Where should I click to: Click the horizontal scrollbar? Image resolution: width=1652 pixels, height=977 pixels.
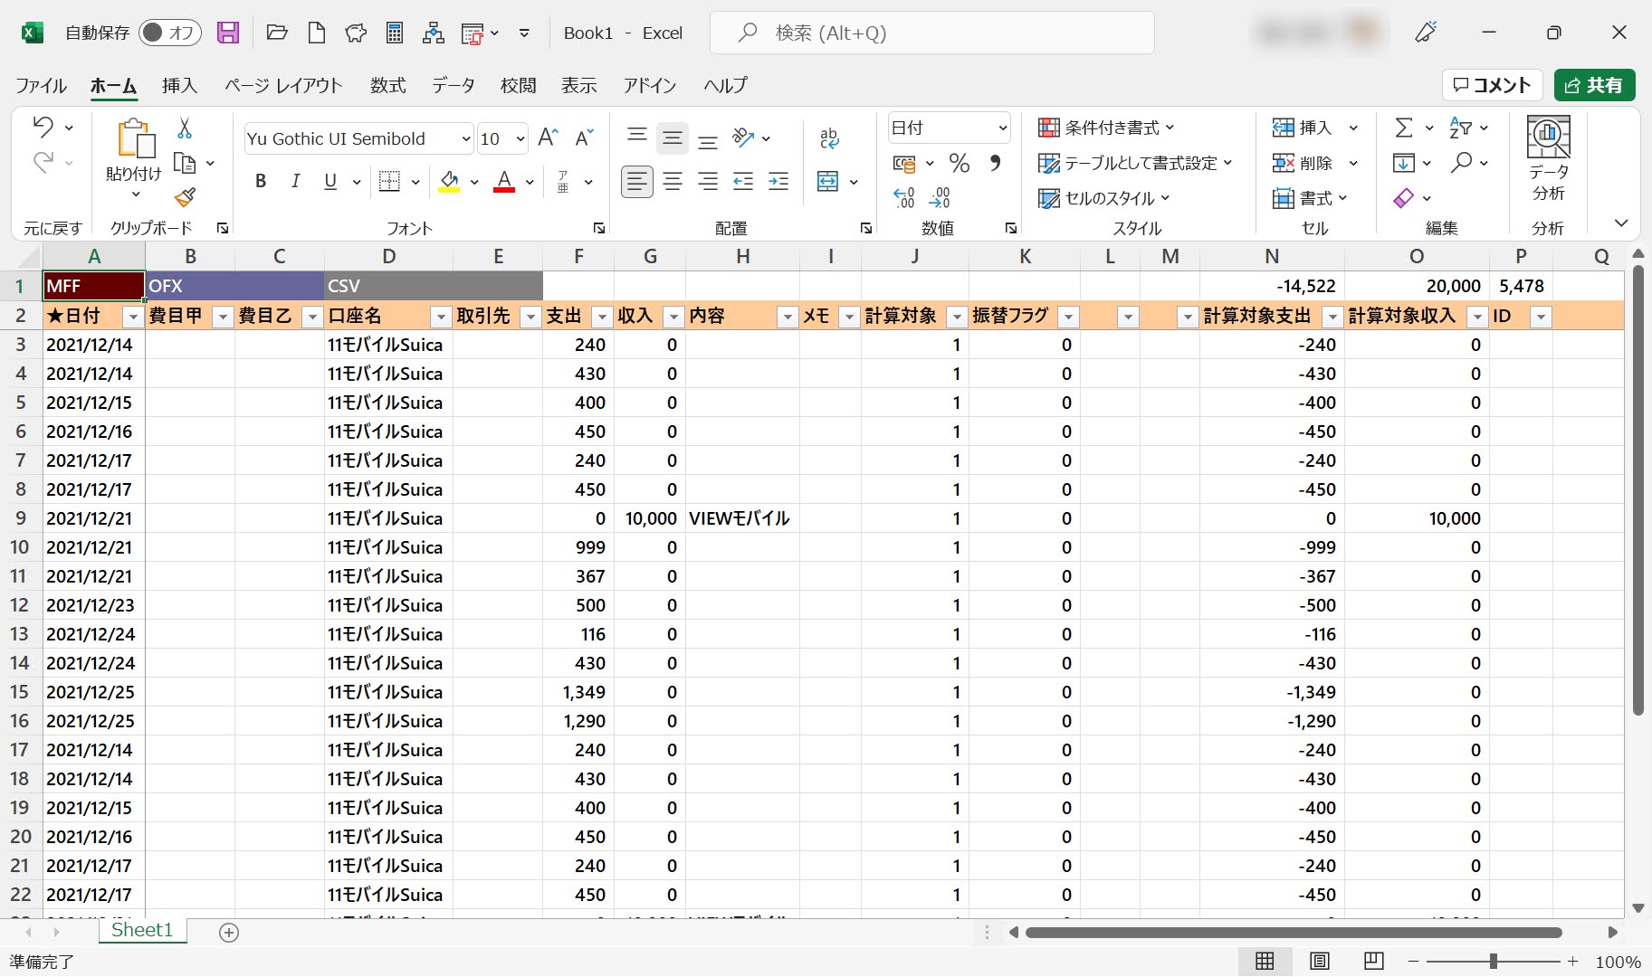pos(1294,932)
